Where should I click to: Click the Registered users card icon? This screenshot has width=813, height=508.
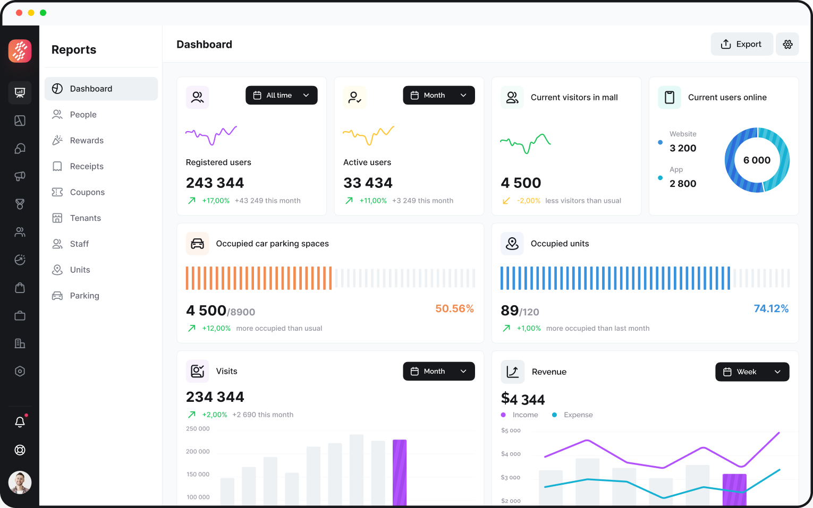(x=197, y=97)
